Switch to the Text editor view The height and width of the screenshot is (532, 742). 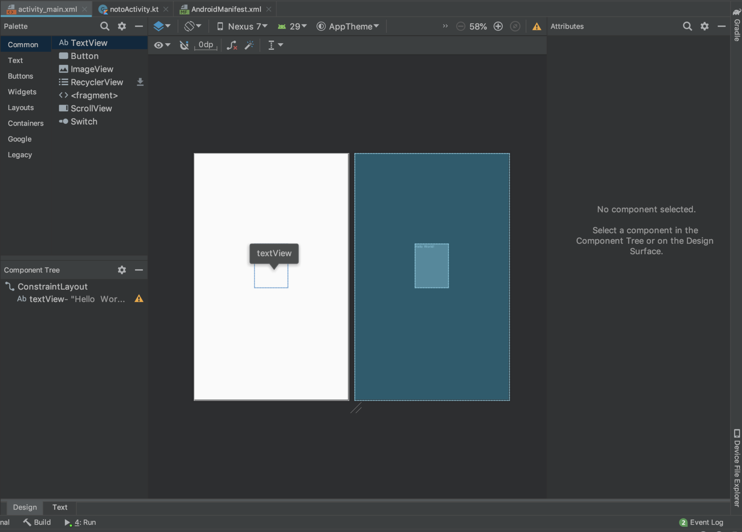[60, 507]
